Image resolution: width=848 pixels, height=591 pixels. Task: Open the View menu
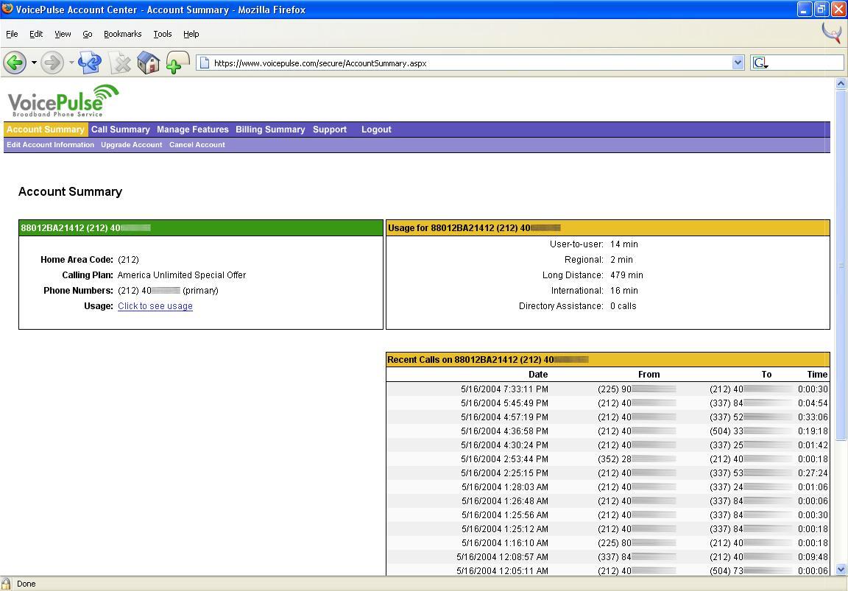point(63,34)
